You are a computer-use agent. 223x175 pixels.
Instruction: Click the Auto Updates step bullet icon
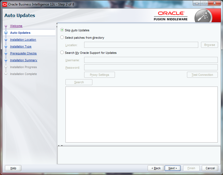point(6,33)
